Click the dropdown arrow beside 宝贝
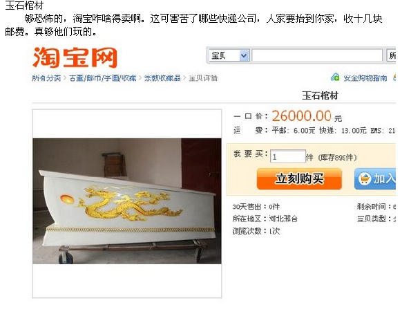Image resolution: width=411 pixels, height=314 pixels. click(244, 55)
